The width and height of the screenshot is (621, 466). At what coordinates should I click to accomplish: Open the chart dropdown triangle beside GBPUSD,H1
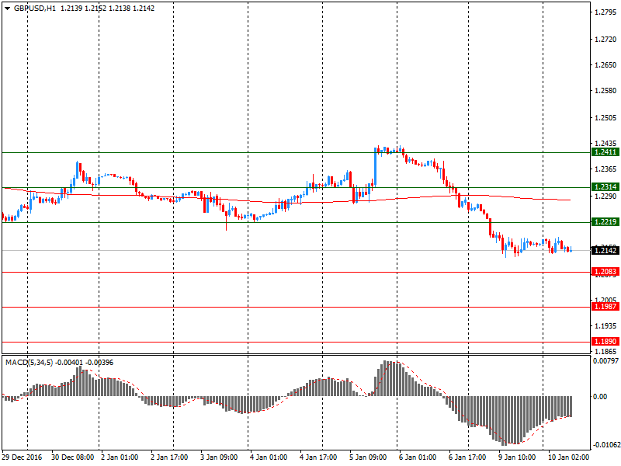click(7, 9)
